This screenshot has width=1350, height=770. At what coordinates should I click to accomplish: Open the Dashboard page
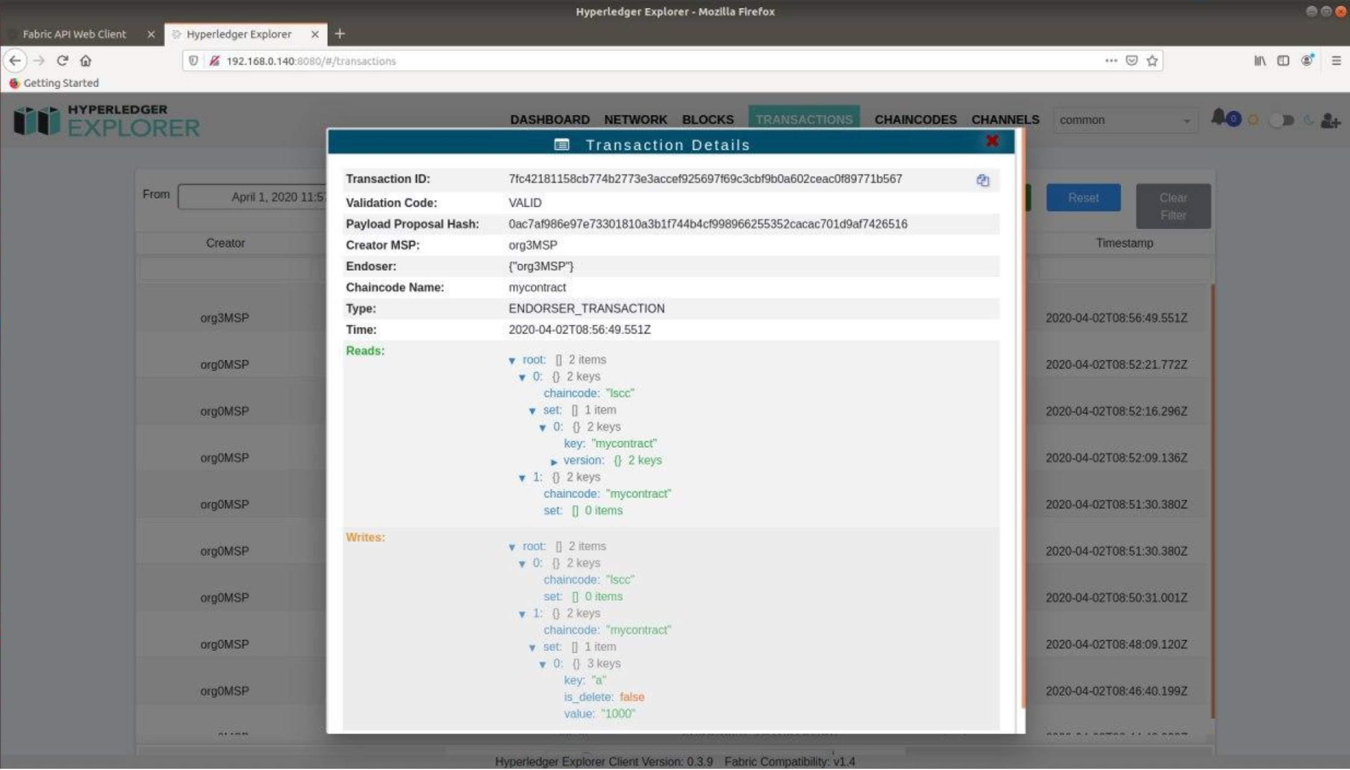tap(549, 120)
